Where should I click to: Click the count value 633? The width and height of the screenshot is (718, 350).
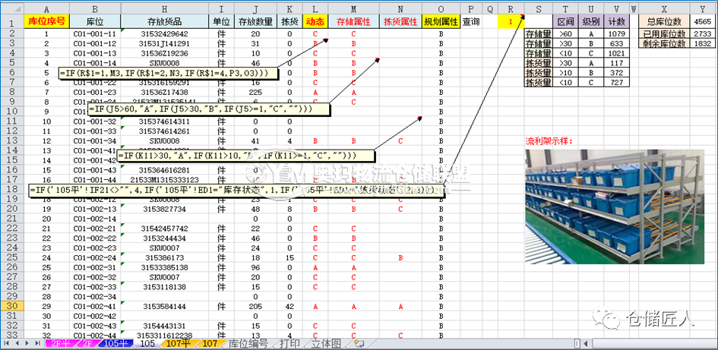click(x=617, y=43)
